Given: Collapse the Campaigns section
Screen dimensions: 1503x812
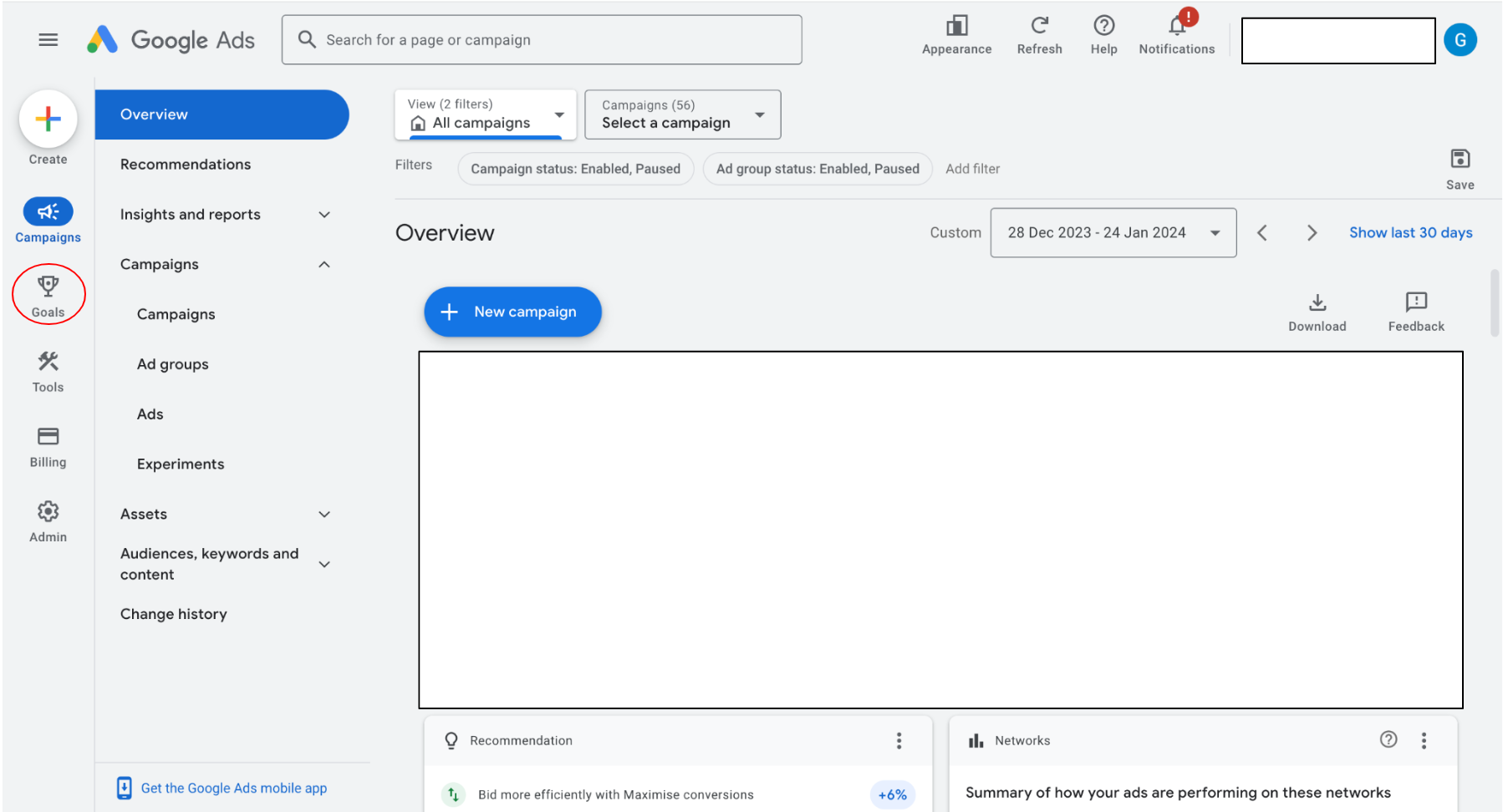Looking at the screenshot, I should pos(324,265).
